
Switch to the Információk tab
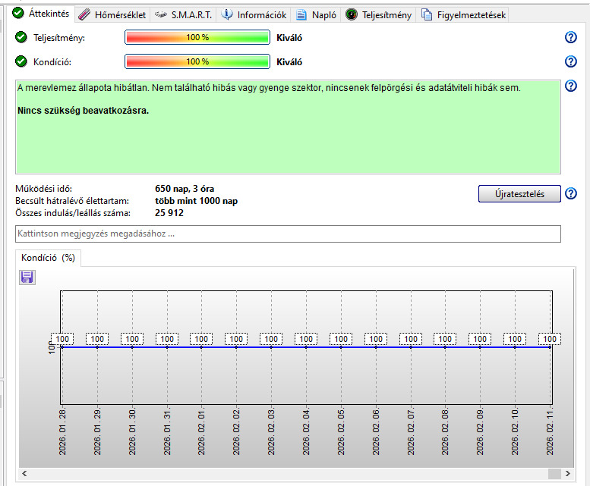pyautogui.click(x=254, y=15)
